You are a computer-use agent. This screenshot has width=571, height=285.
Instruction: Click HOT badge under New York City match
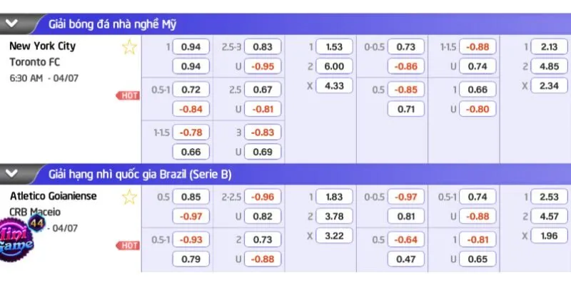point(128,95)
